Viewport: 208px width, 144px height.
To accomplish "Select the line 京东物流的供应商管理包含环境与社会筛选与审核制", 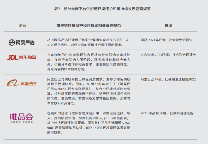I will [x=89, y=55].
